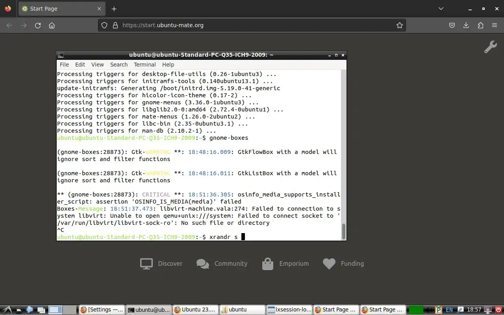Viewport: 504px width, 315px height.
Task: Open a new Firefox tab
Action: click(x=114, y=9)
